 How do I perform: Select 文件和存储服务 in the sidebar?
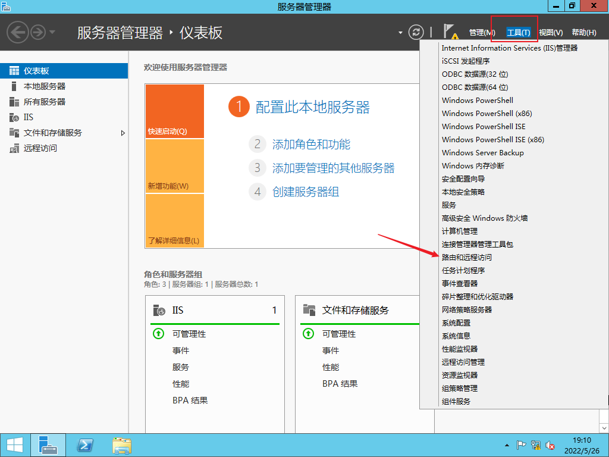pos(64,133)
